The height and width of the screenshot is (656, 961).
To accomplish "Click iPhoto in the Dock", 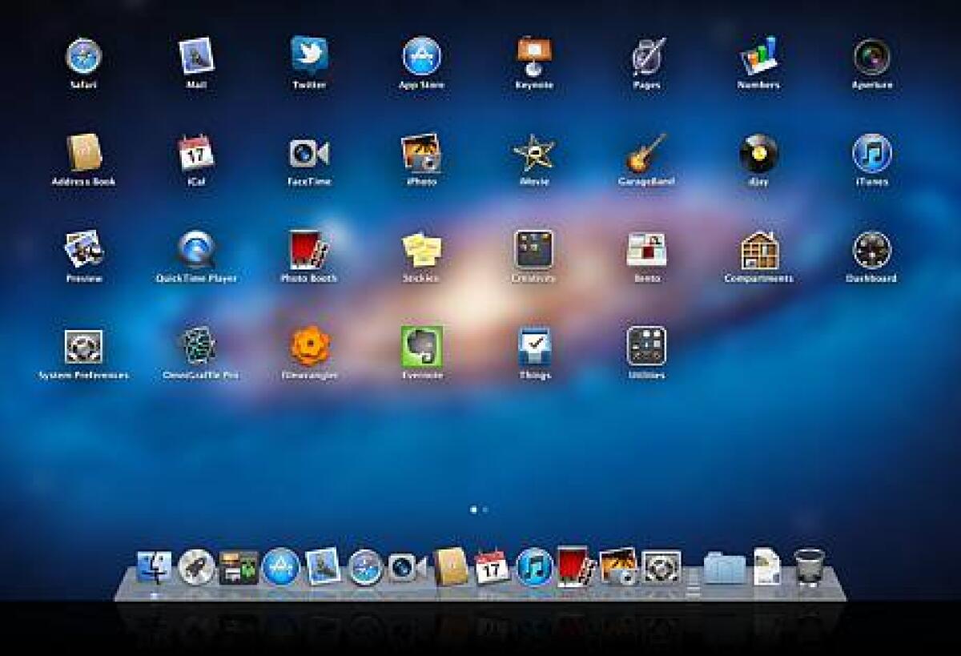I will (618, 566).
